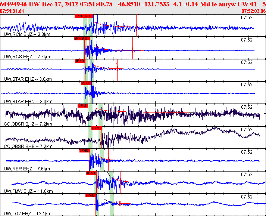Select the iS 1 pick flag on RCM
The height and width of the screenshot is (216, 266).
tap(87, 16)
